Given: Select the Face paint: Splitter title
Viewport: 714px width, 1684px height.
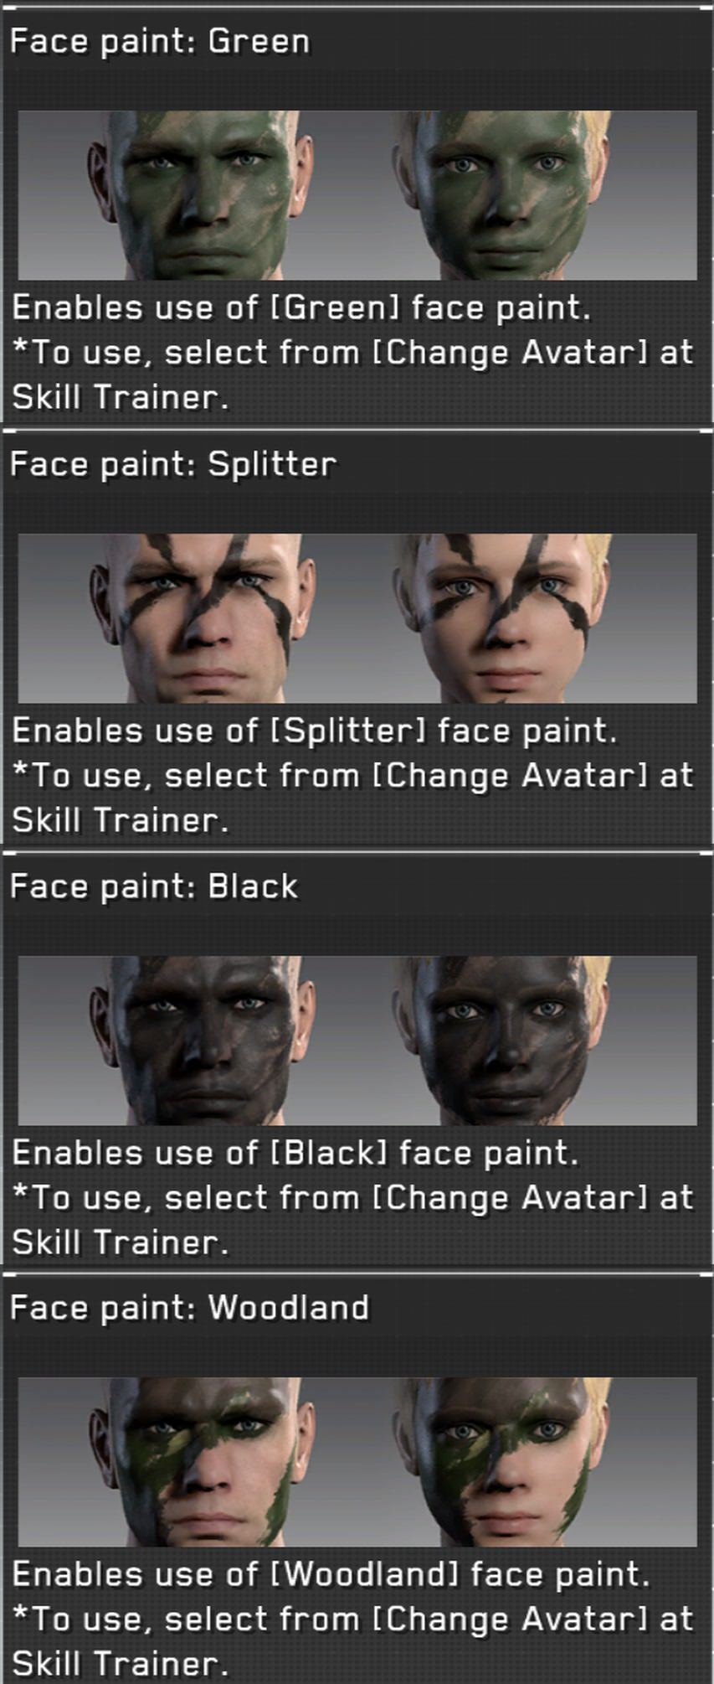Looking at the screenshot, I should click(173, 463).
